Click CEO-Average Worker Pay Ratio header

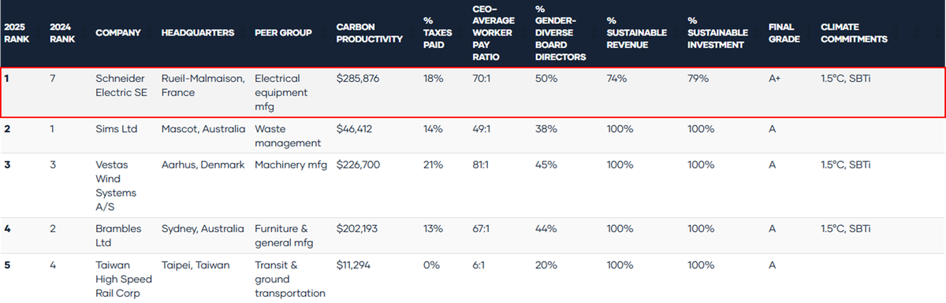(492, 32)
